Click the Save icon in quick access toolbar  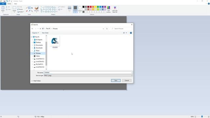point(4,1)
